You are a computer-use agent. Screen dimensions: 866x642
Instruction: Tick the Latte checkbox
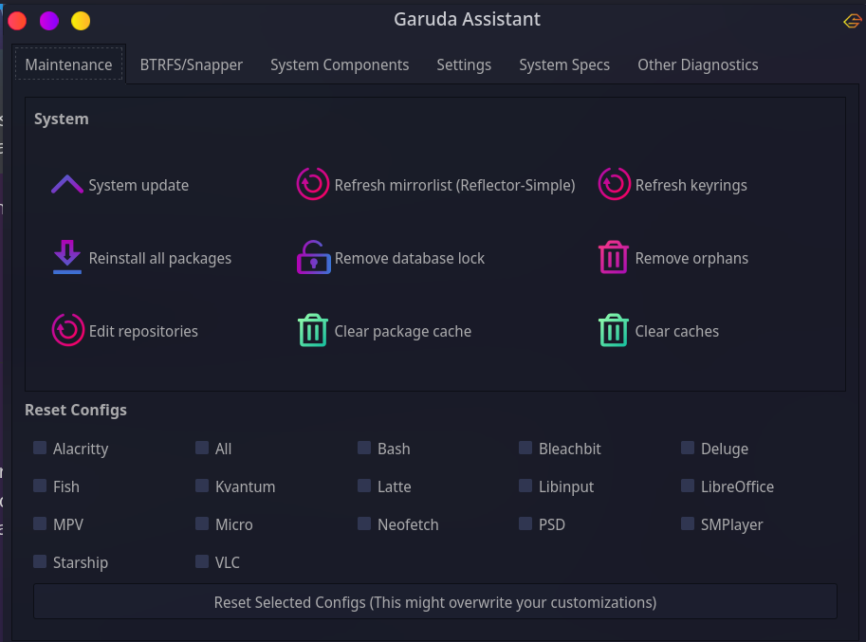click(x=364, y=486)
